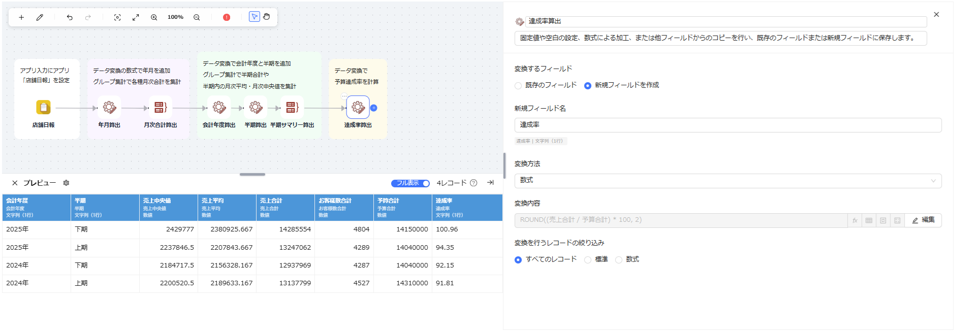Viewport: 956px width, 332px height.
Task: Open preview settings gear icon
Action: (66, 183)
